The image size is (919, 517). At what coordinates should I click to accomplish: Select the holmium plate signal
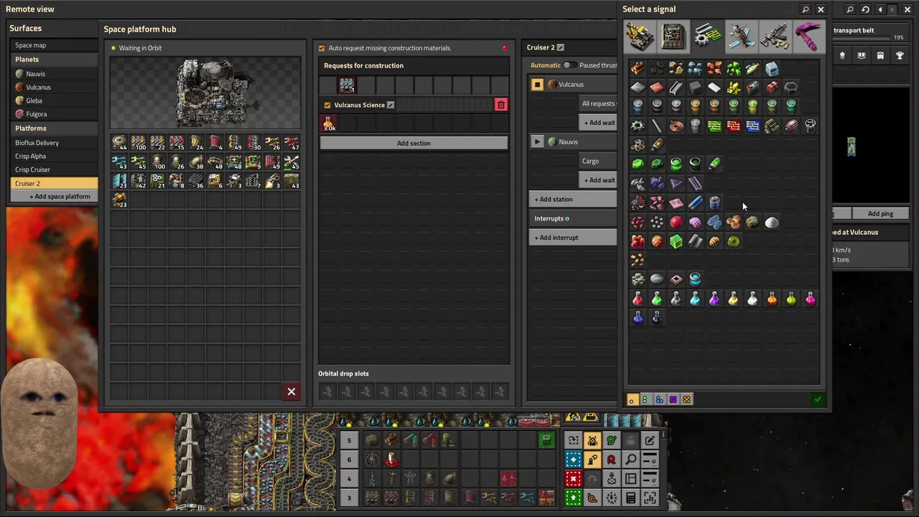676,202
